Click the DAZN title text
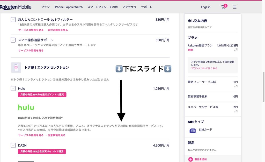Viewport: 265px width, 162px height. click(22, 145)
